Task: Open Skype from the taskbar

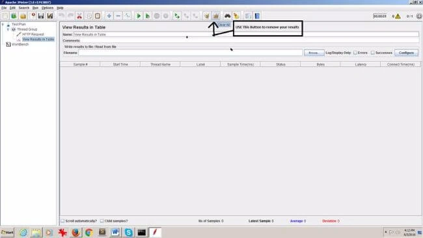Action: pos(129,232)
